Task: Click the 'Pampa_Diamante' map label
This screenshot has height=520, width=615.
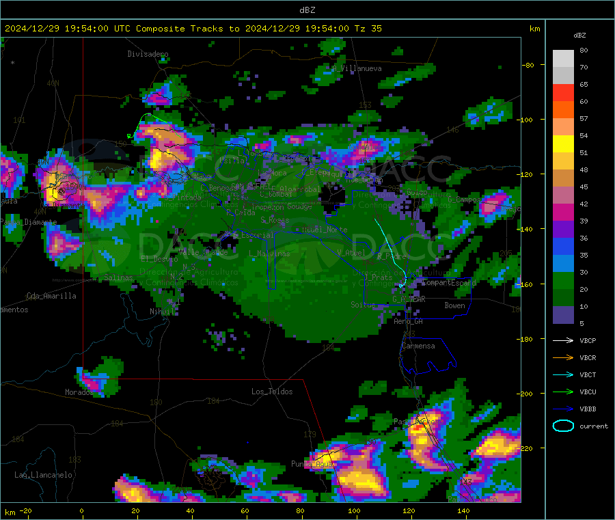Action: click(28, 222)
